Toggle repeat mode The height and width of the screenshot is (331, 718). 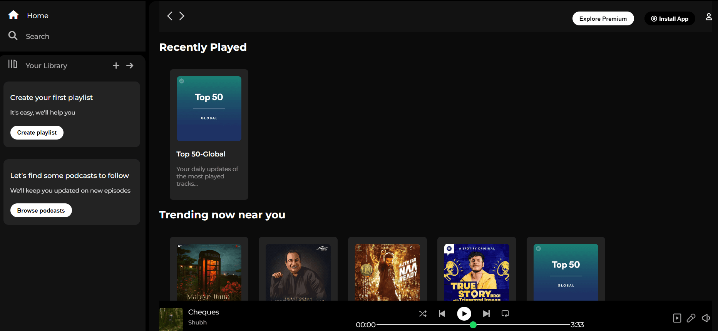pos(505,314)
